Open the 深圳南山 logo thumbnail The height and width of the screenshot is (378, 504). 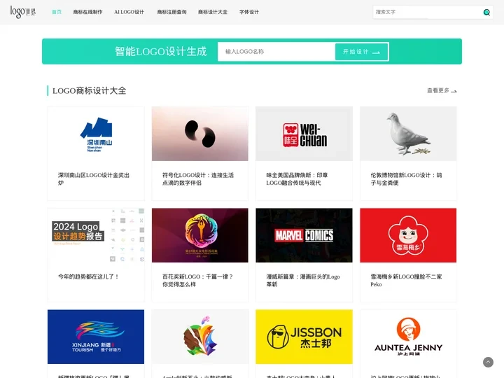coord(96,134)
